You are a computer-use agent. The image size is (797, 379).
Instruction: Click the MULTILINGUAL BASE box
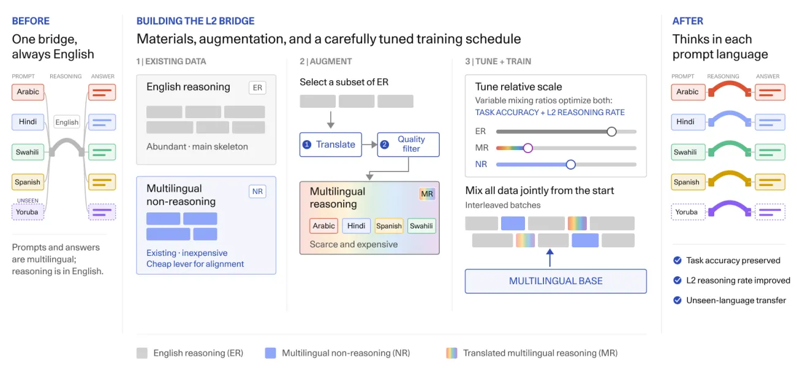pos(556,281)
